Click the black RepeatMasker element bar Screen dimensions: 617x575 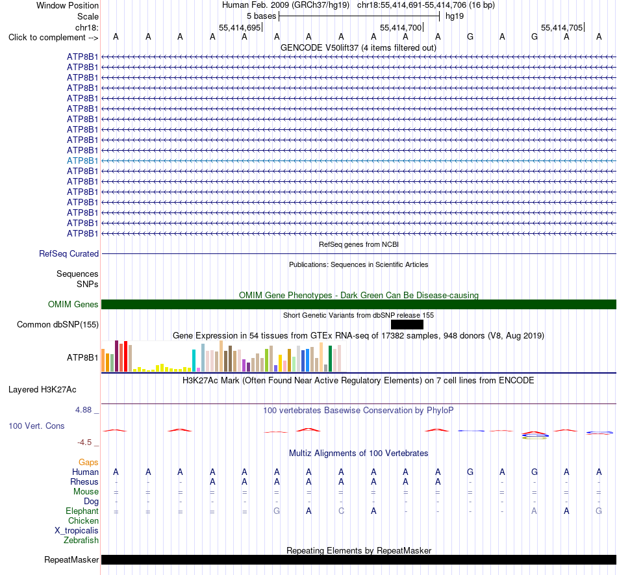(359, 559)
